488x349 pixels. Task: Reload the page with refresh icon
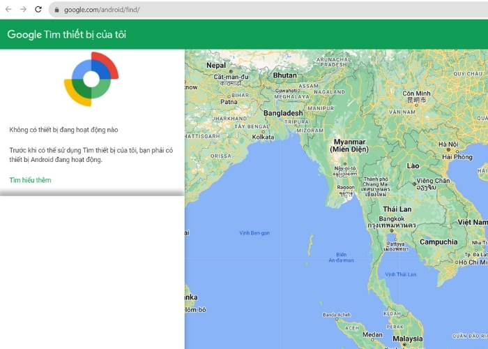(38, 9)
